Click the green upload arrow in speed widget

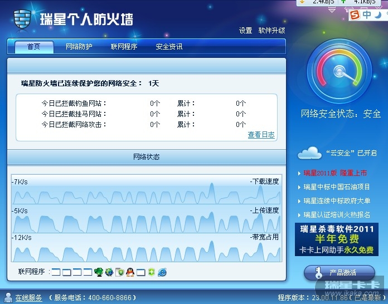click(343, 2)
